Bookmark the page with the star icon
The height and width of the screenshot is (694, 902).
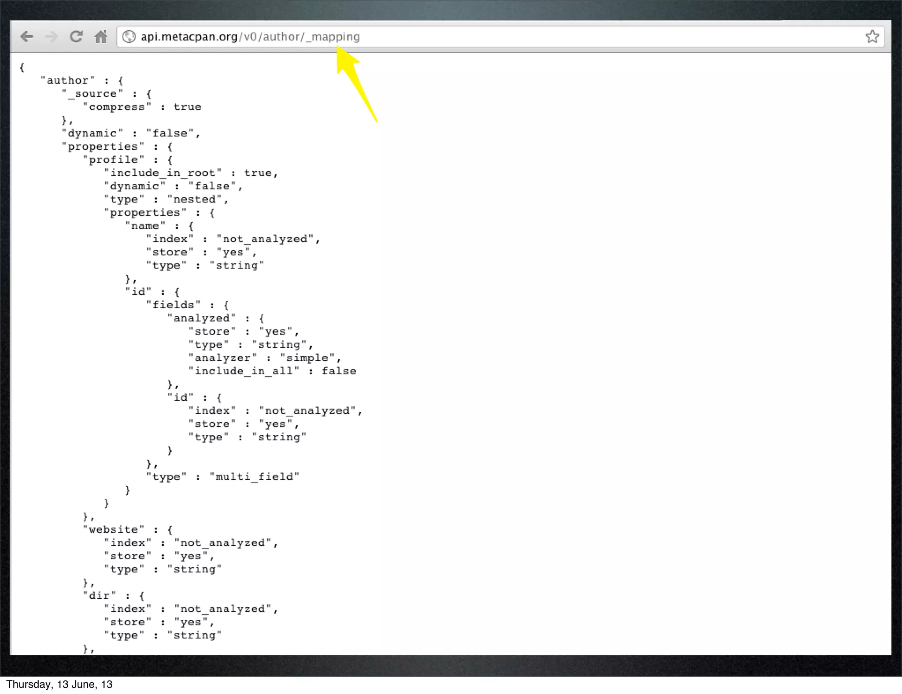pyautogui.click(x=872, y=37)
